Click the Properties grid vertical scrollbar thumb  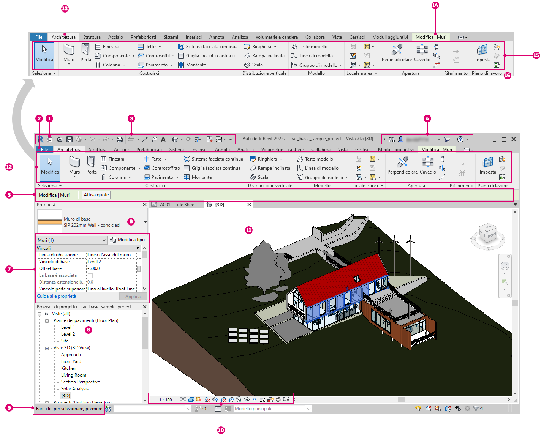click(144, 255)
